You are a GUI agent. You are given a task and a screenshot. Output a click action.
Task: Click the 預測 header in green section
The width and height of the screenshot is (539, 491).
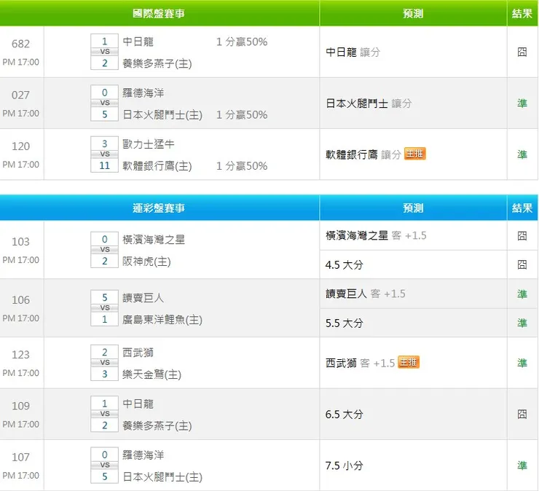click(x=413, y=14)
